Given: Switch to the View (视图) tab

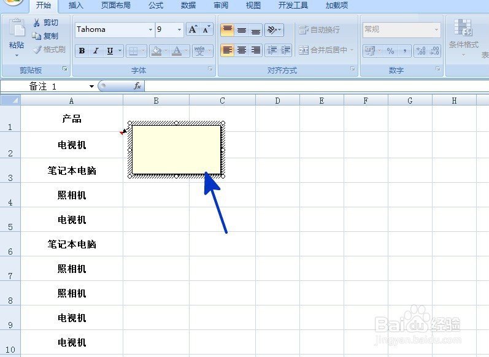Looking at the screenshot, I should pyautogui.click(x=253, y=6).
